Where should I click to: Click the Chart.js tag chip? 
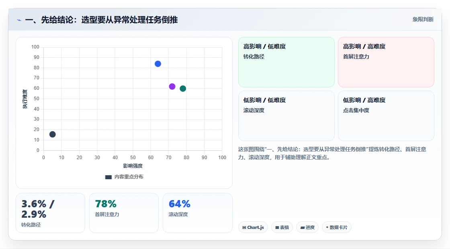tap(253, 227)
